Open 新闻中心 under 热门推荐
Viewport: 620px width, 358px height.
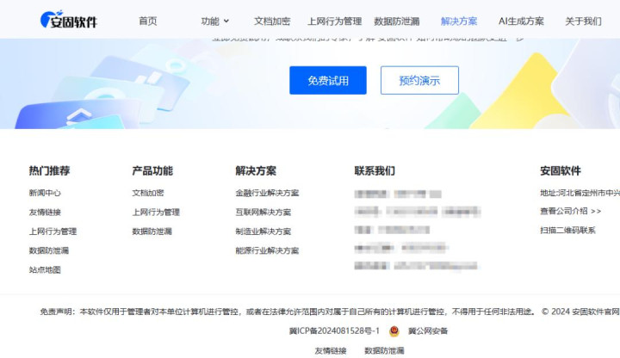[45, 193]
